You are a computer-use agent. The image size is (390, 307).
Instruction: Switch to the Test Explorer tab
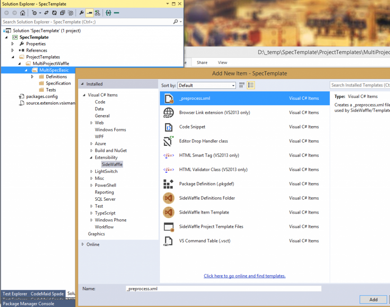[x=15, y=294]
